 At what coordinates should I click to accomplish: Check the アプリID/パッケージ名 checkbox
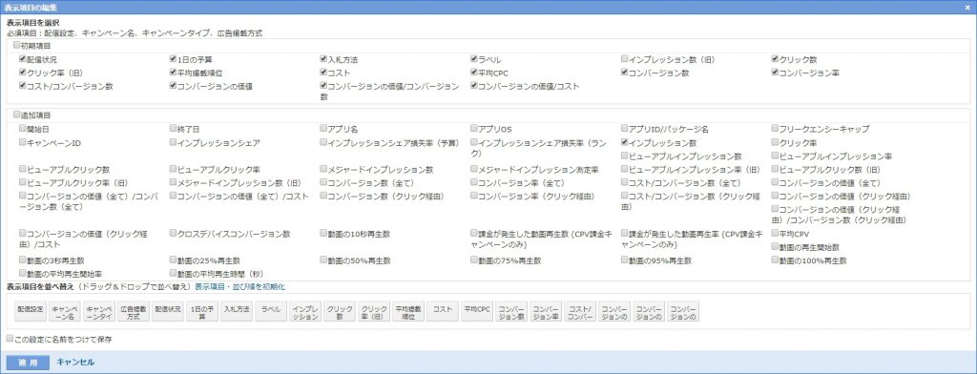(624, 129)
